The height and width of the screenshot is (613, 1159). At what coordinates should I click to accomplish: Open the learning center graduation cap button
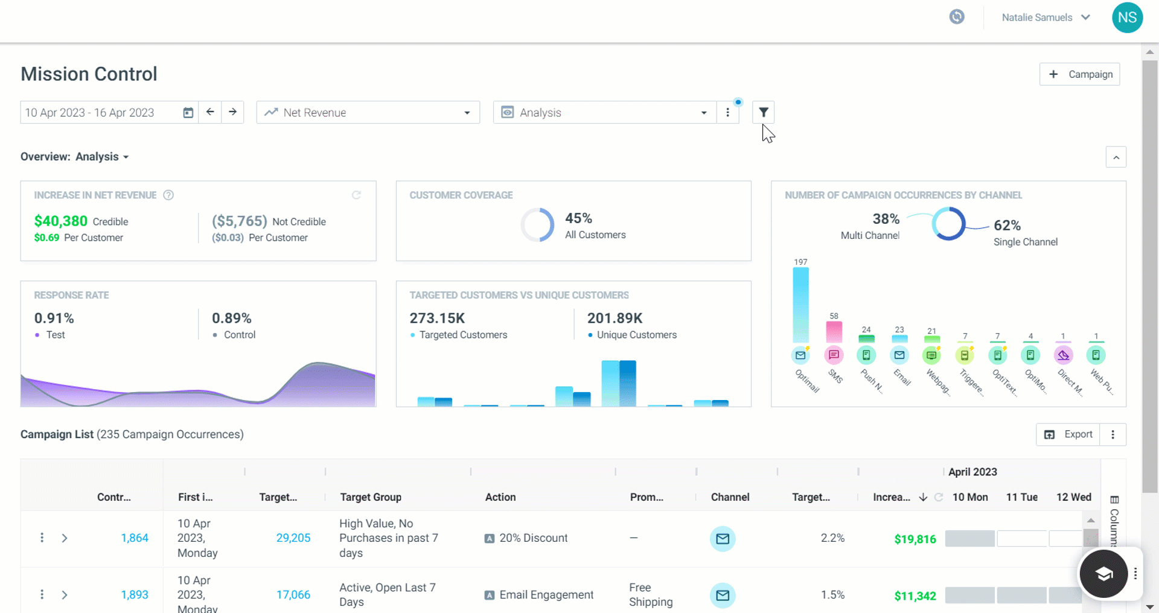[x=1103, y=573]
